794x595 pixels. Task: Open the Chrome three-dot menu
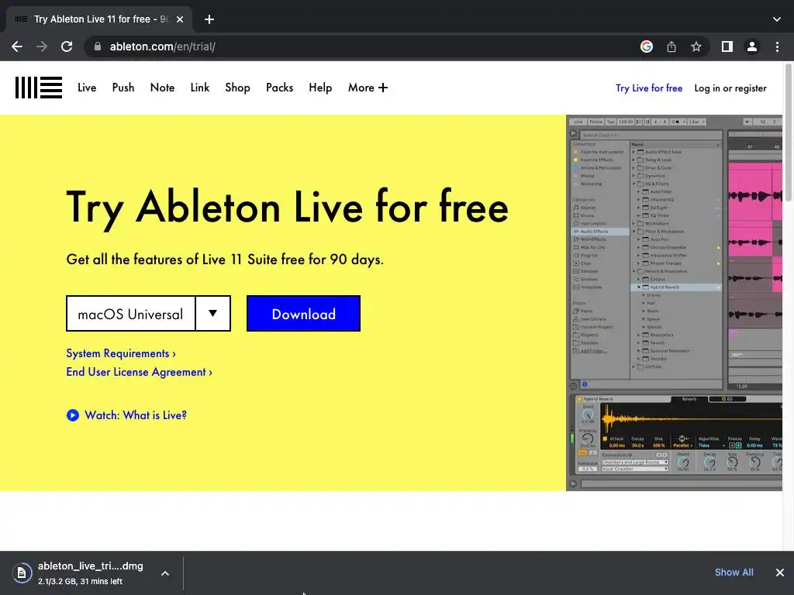[x=777, y=46]
